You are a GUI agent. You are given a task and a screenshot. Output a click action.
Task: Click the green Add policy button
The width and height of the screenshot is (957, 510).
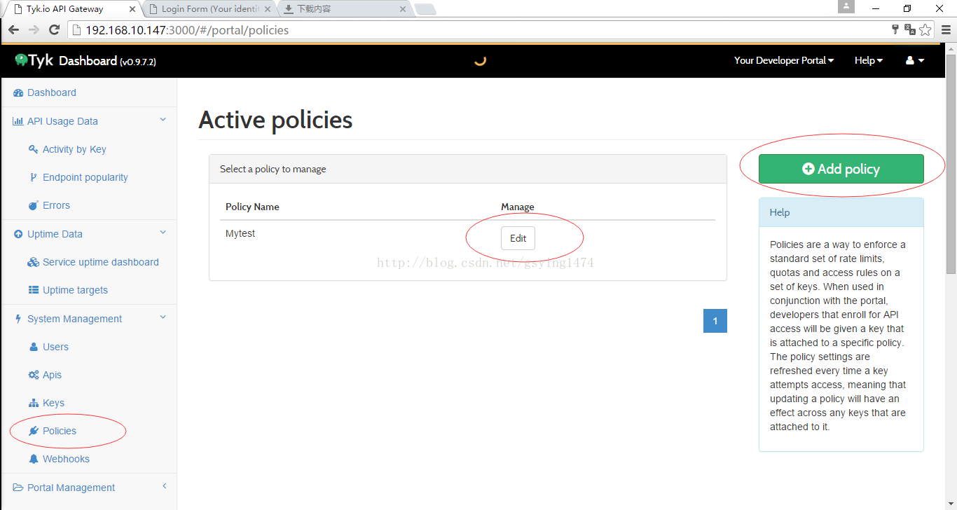[841, 169]
